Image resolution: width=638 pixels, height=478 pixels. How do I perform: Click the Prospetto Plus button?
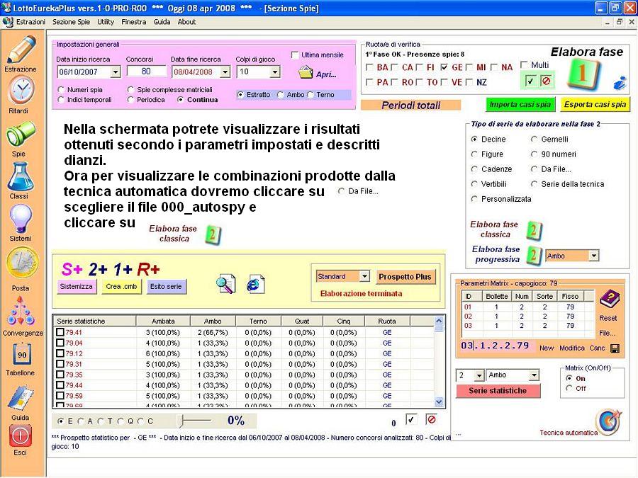[x=405, y=277]
